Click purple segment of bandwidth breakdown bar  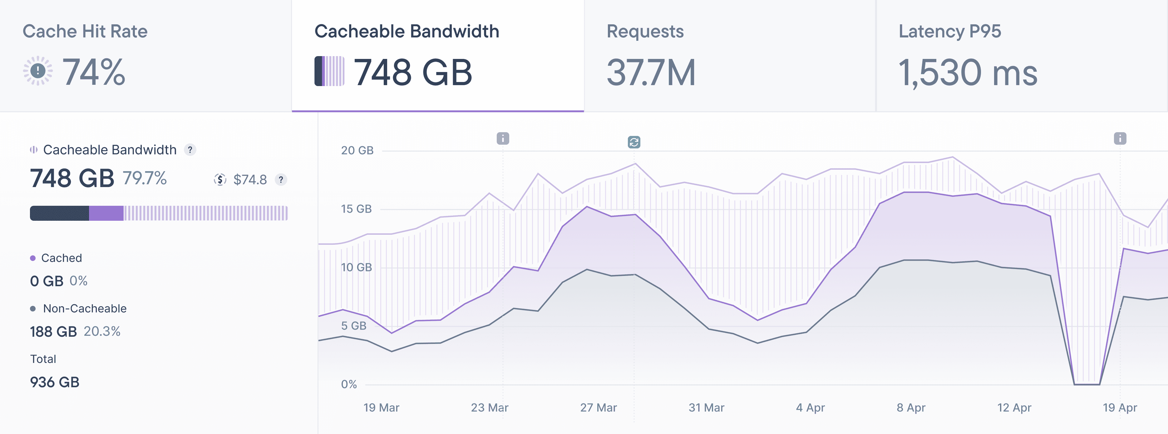click(106, 213)
